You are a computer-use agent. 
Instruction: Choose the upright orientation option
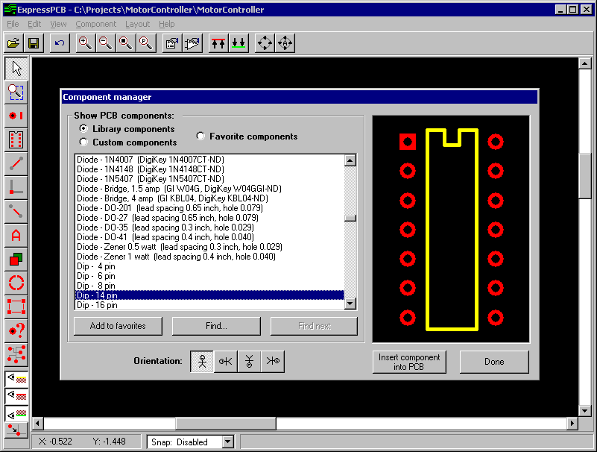[x=202, y=361]
